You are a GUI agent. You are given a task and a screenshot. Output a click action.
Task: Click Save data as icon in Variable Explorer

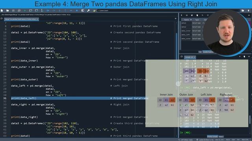tap(192, 15)
